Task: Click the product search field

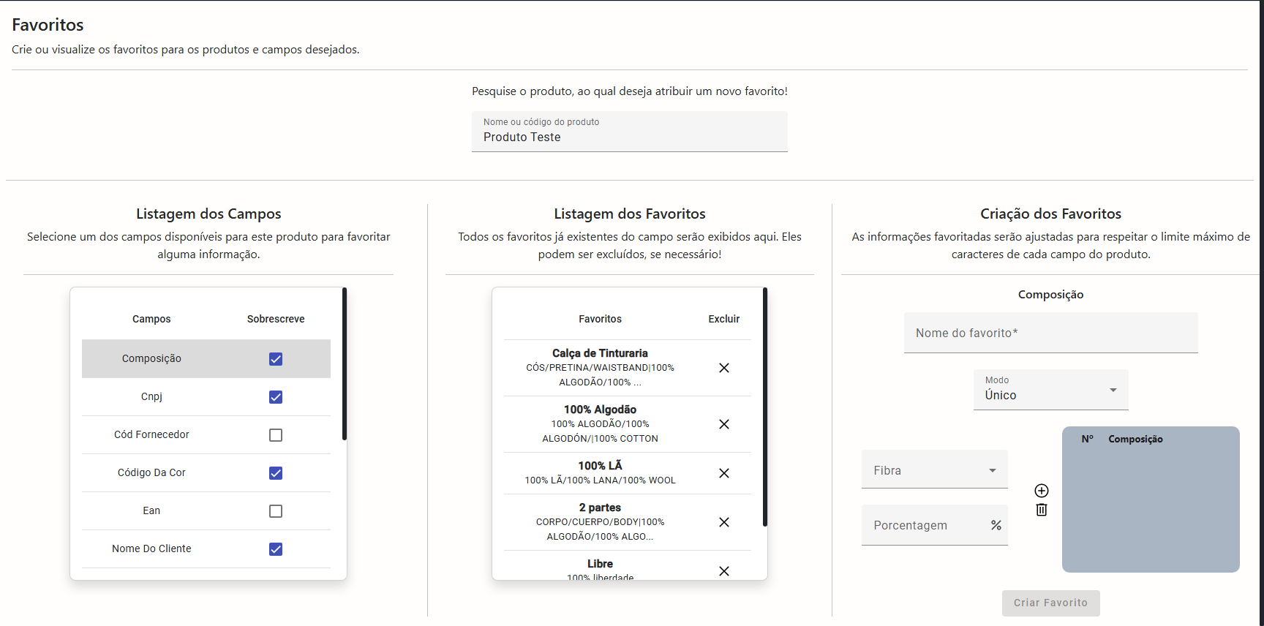Action: [x=629, y=136]
